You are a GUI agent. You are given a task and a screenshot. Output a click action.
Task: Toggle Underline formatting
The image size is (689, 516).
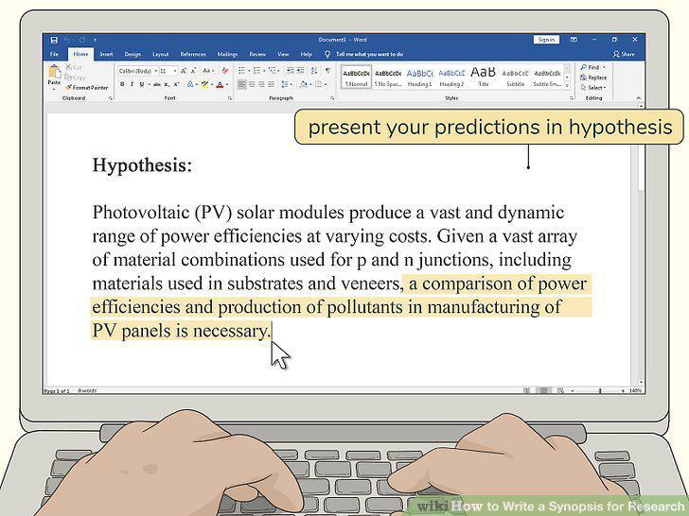(x=142, y=84)
